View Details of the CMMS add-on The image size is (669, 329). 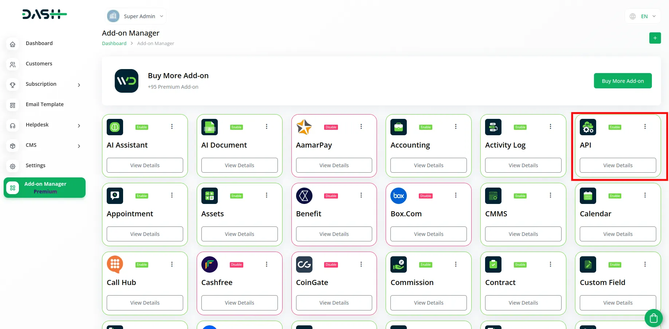point(523,234)
